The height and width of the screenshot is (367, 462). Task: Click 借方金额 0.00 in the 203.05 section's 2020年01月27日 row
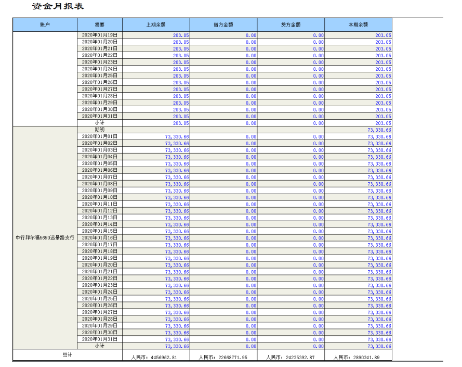click(251, 90)
